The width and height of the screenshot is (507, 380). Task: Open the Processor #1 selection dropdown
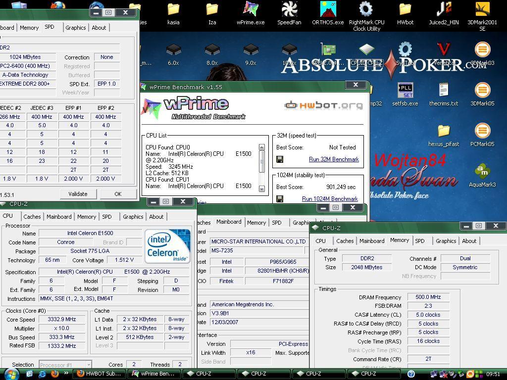pos(66,365)
